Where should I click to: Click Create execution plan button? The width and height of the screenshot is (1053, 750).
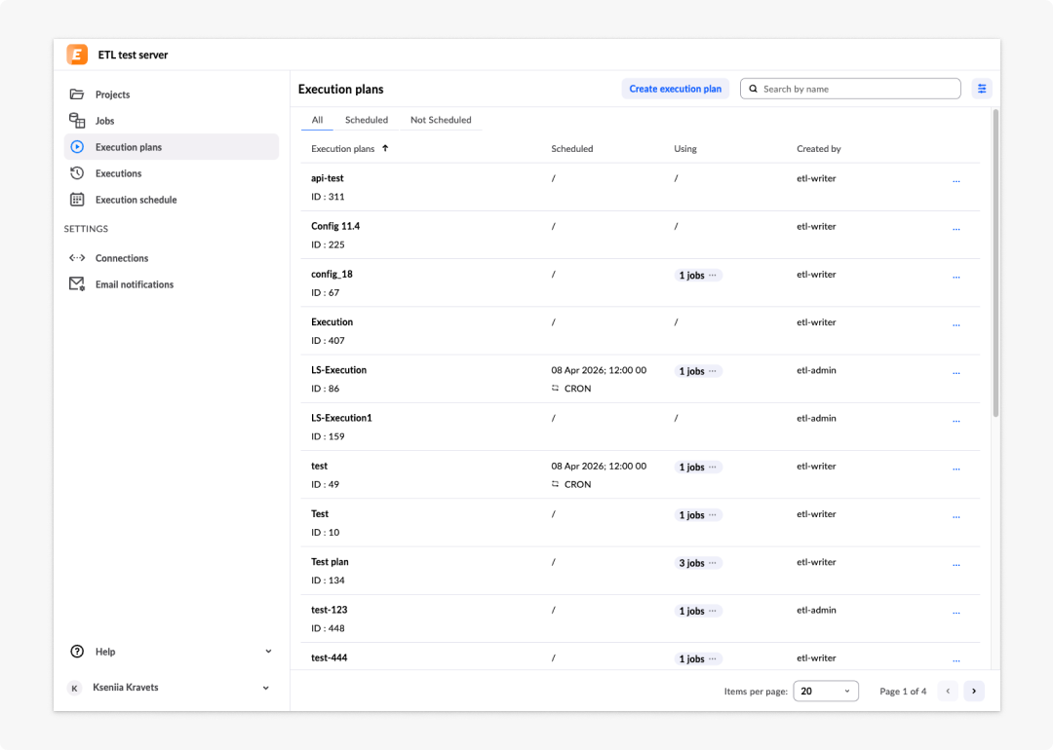coord(675,89)
